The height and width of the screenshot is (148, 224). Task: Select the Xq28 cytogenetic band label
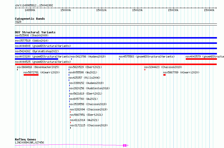pyautogui.click(x=18, y=22)
